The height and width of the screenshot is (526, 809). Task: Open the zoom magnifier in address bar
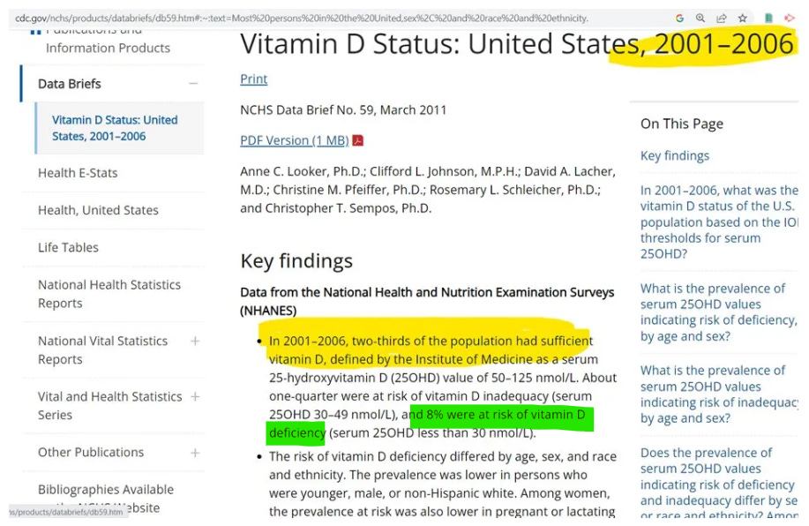point(700,18)
